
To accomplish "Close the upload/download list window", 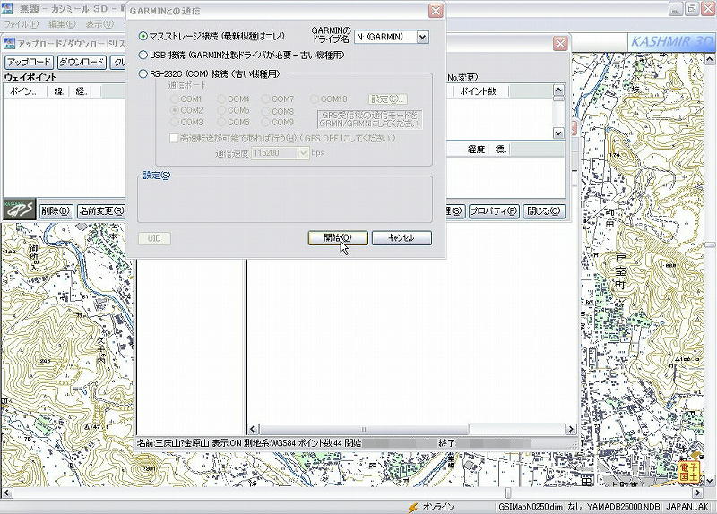I will pos(560,43).
